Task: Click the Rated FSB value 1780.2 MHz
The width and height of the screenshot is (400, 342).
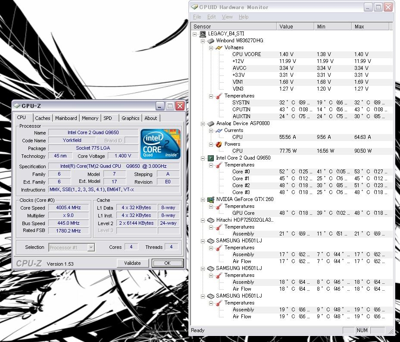Action: 69,231
